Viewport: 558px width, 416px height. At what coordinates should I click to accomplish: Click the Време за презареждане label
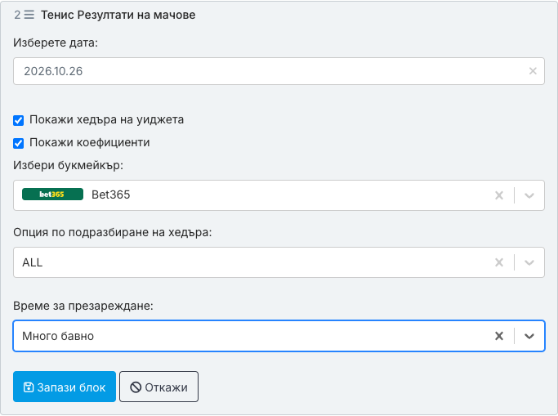(83, 306)
